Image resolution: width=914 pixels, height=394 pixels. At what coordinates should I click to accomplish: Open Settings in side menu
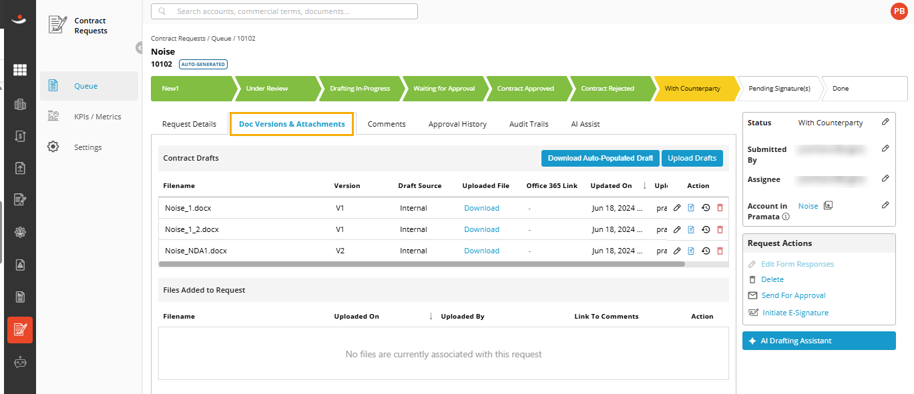pyautogui.click(x=89, y=147)
